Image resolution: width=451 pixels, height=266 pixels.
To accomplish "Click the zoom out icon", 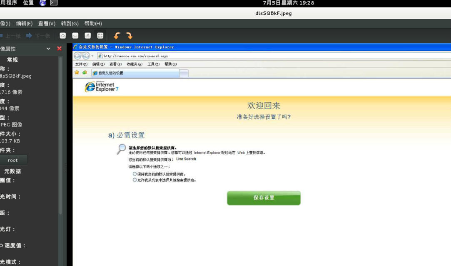I will click(75, 35).
